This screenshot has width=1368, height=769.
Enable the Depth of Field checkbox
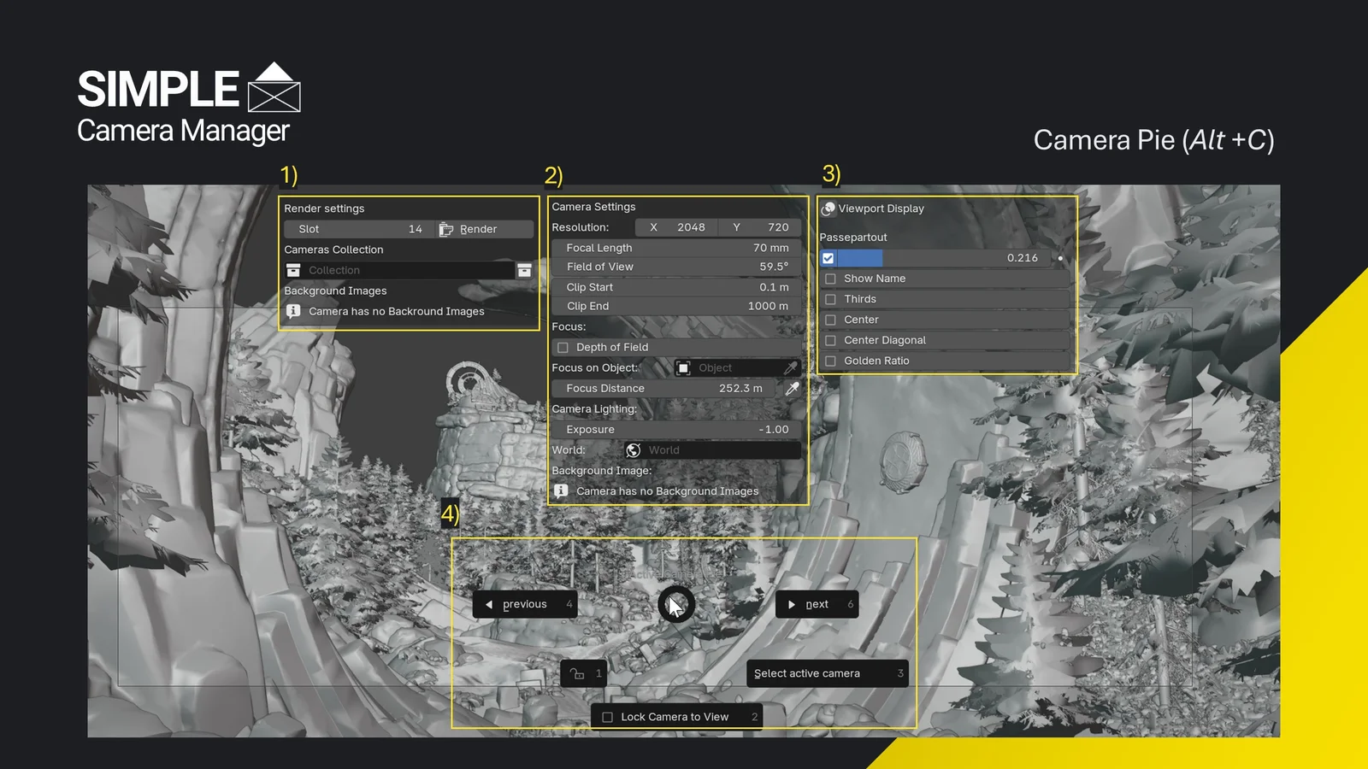click(562, 347)
